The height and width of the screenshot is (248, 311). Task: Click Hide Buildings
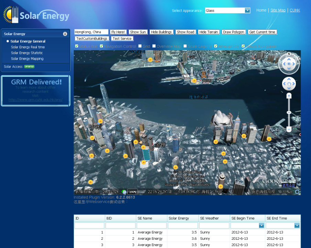161,32
